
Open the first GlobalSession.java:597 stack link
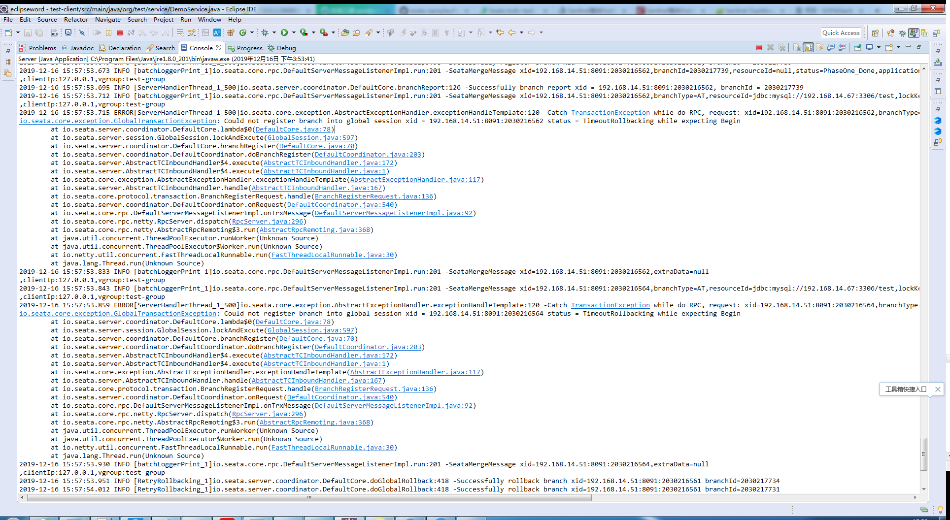click(x=311, y=138)
